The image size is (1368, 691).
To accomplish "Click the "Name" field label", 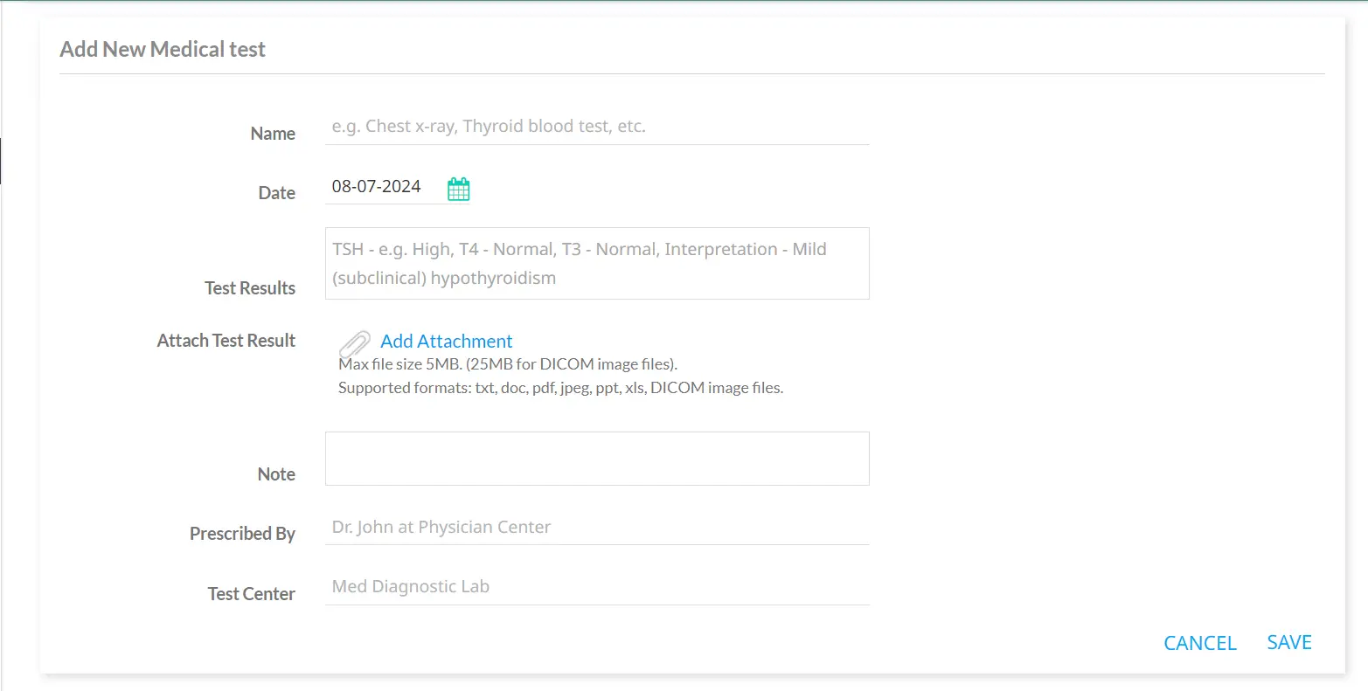I will click(x=273, y=134).
